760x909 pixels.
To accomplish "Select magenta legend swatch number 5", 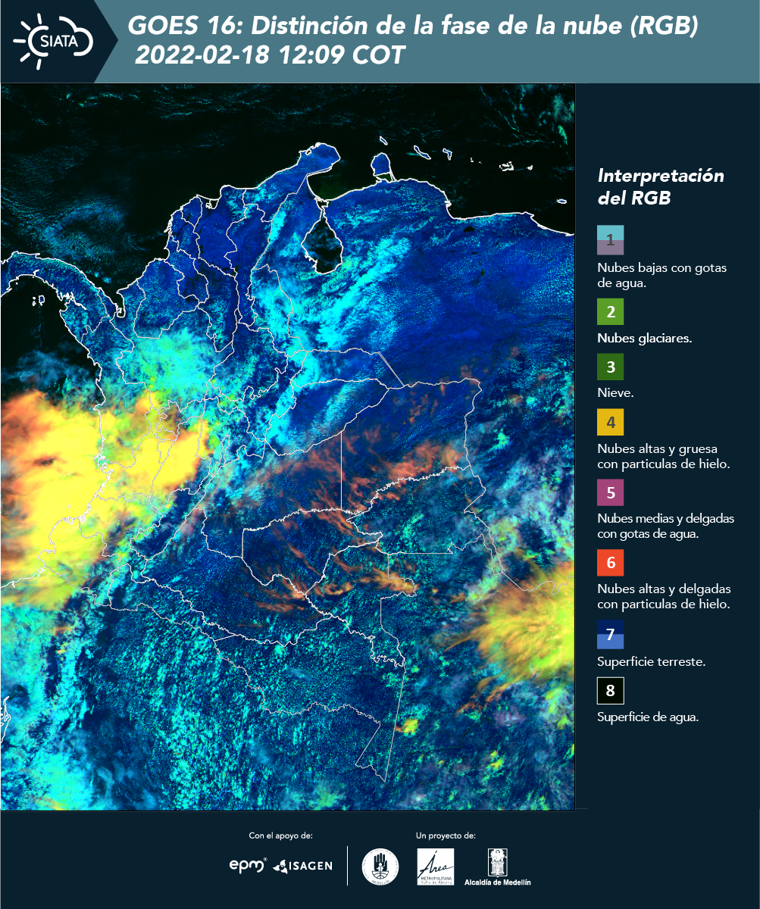I will (610, 492).
